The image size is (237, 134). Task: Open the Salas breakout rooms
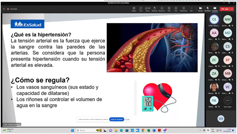pyautogui.click(x=176, y=9)
